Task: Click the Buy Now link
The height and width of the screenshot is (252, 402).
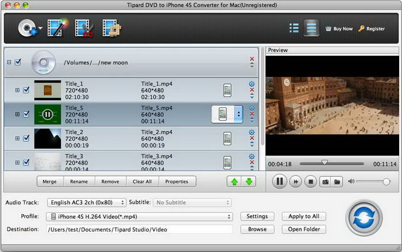Action: point(339,28)
